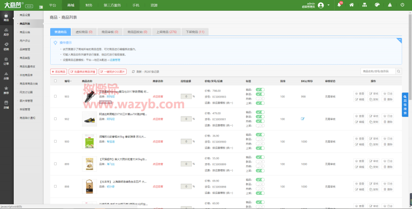Collapse the 操作提示 tips panel corner

point(400,40)
